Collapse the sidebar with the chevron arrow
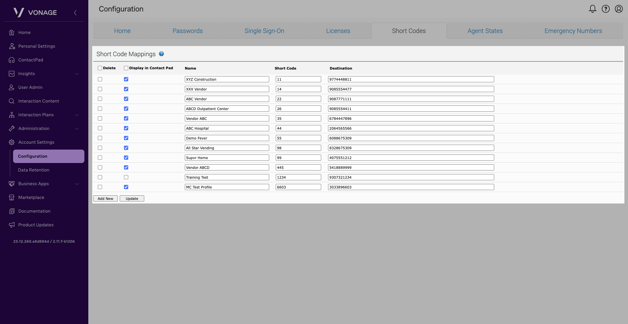The image size is (628, 324). click(x=75, y=13)
